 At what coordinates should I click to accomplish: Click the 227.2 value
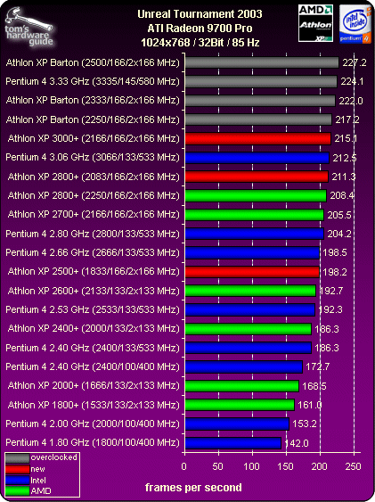tap(355, 62)
